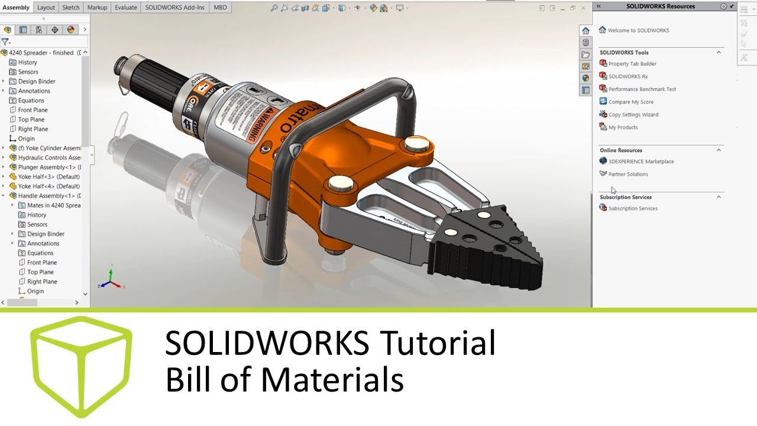Image resolution: width=757 pixels, height=426 pixels.
Task: Click the Display Style icon
Action: (x=342, y=8)
